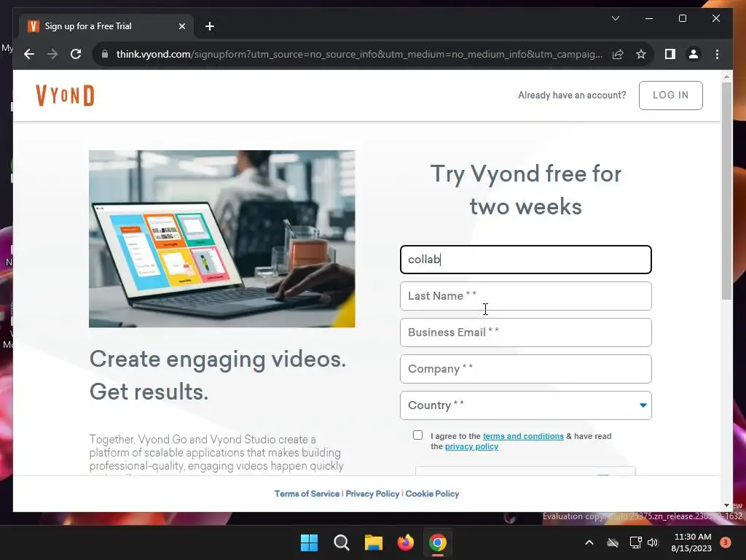Open the tab search chevron in the title bar
This screenshot has width=746, height=560.
[615, 18]
